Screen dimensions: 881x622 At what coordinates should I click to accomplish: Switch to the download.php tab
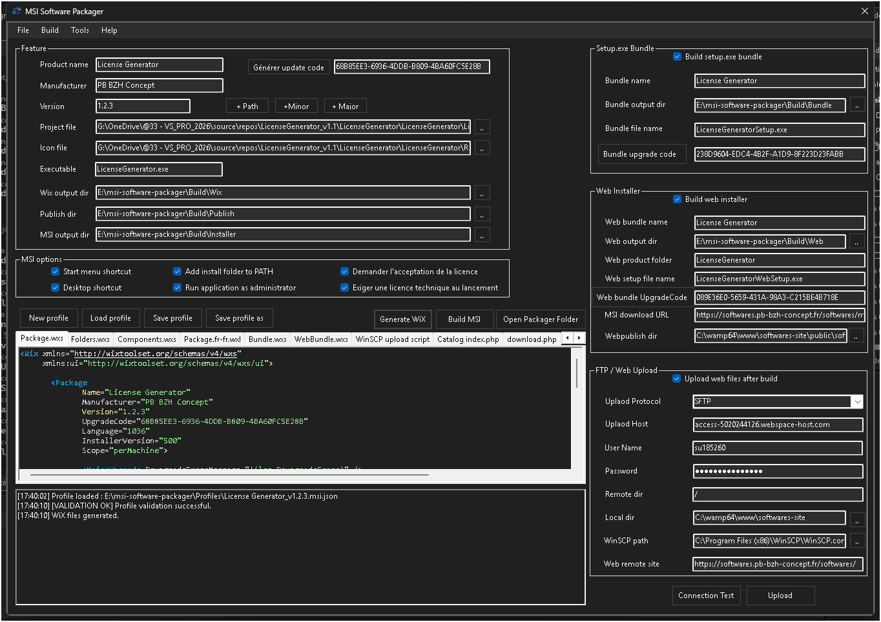pos(532,339)
